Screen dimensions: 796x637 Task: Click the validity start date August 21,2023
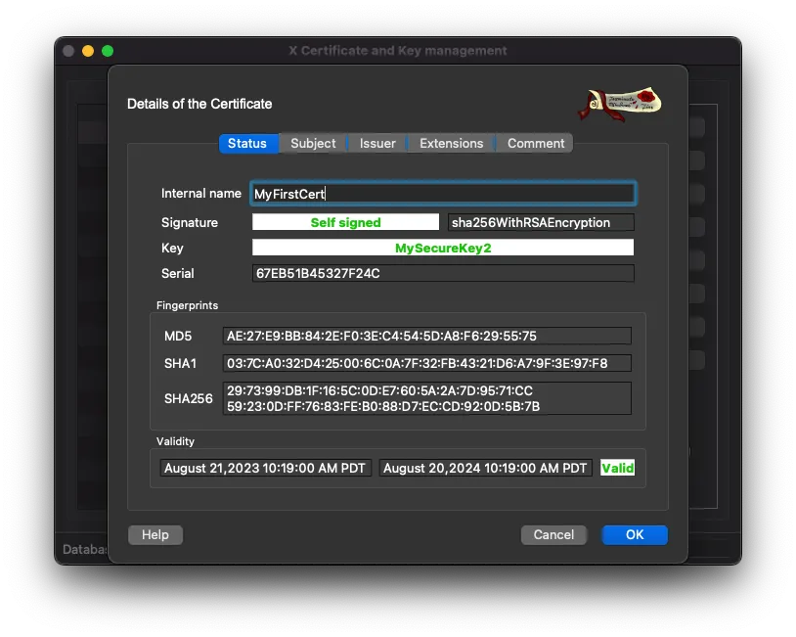tap(265, 468)
